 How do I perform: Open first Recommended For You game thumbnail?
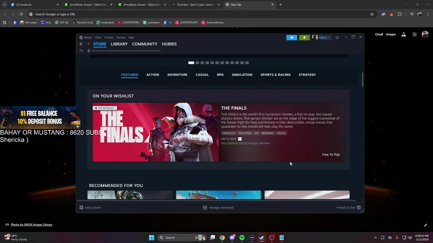(x=130, y=195)
